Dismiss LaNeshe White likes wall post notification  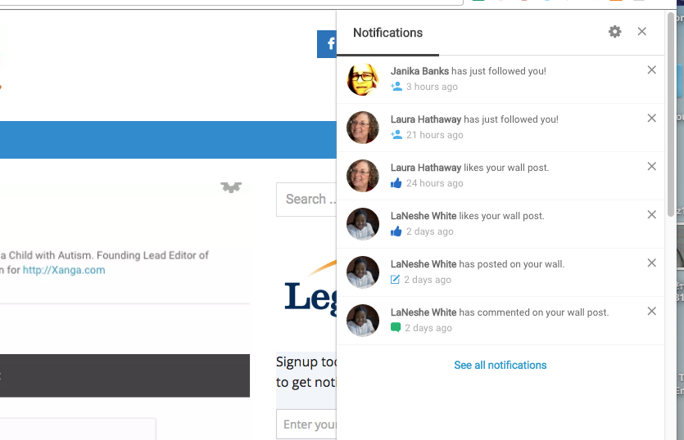652,215
